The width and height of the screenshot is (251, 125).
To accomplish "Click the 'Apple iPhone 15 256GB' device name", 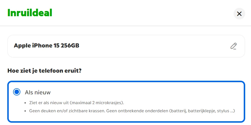I will (47, 45).
